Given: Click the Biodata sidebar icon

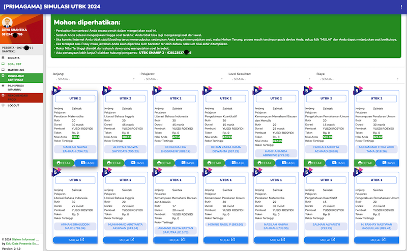Looking at the screenshot, I should coord(4,58).
